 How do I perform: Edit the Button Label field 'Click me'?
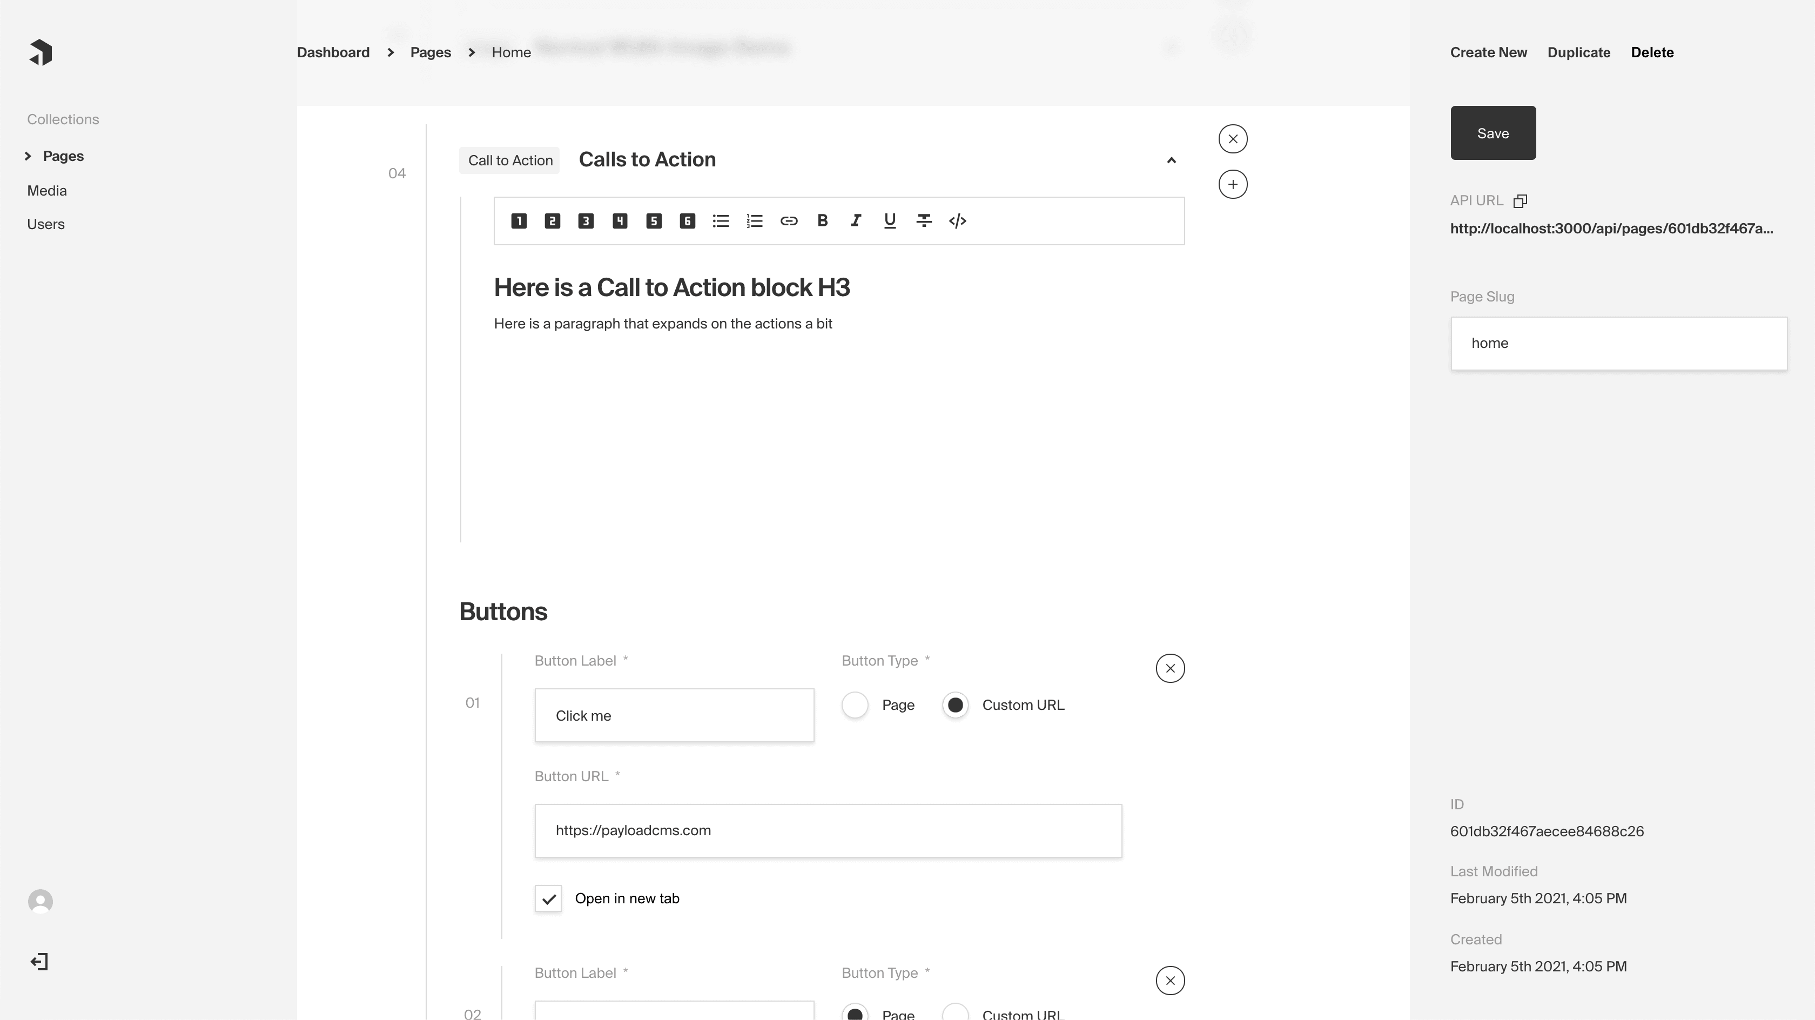coord(674,715)
